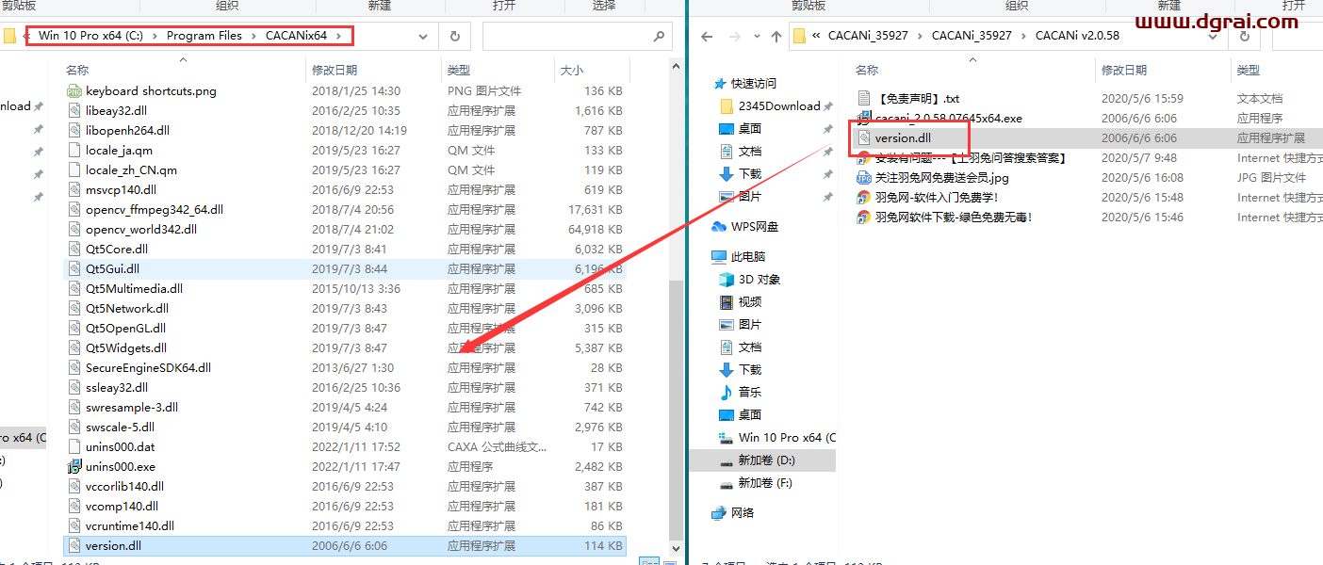The height and width of the screenshot is (565, 1323).
Task: Click the 17,631 KB size value
Action: 596,210
